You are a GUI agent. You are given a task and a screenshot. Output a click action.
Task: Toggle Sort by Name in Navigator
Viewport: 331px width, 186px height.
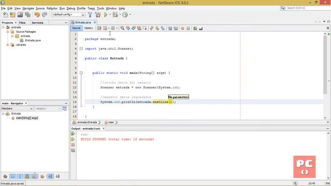pos(50,176)
